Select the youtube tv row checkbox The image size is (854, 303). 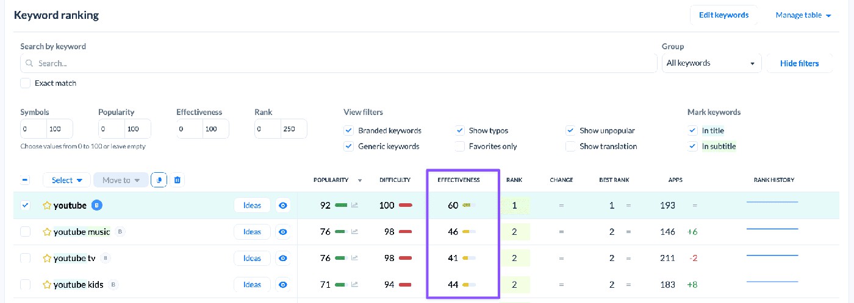pos(25,258)
